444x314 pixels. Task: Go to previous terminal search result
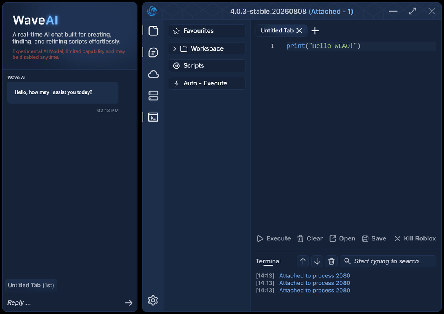303,261
